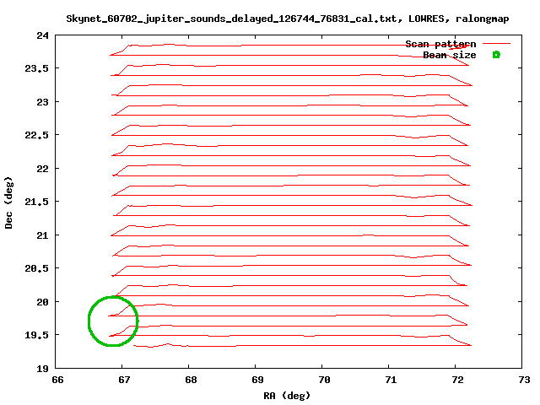Click the 'Dec (deg)' y-axis label
The image size is (540, 405).
[x=9, y=202]
